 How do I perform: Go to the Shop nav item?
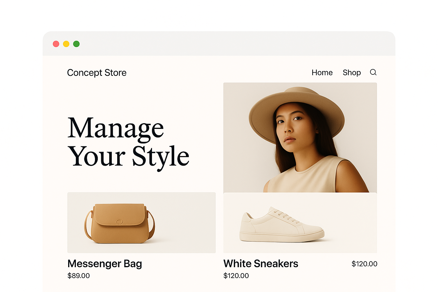coord(352,73)
